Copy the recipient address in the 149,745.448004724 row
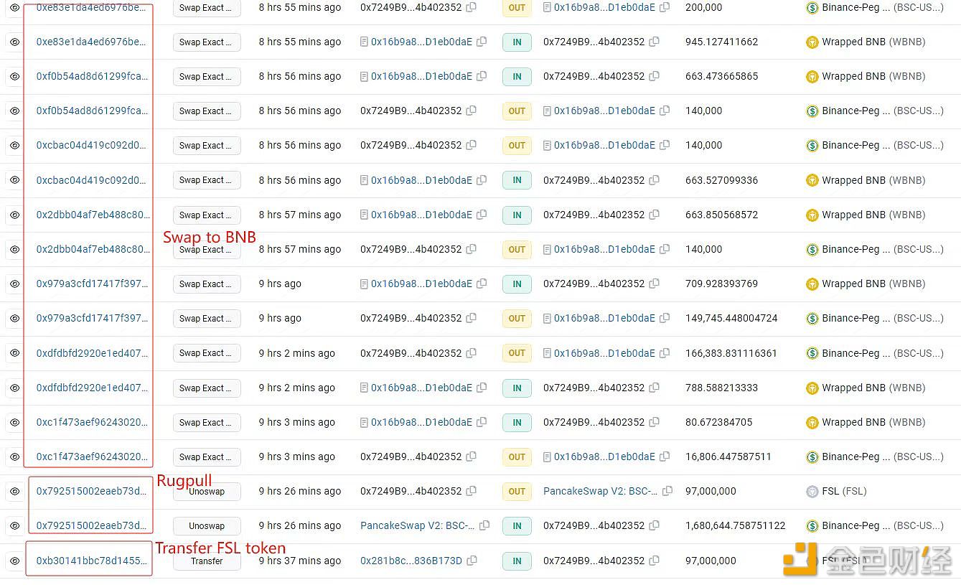The width and height of the screenshot is (961, 585). [x=665, y=319]
